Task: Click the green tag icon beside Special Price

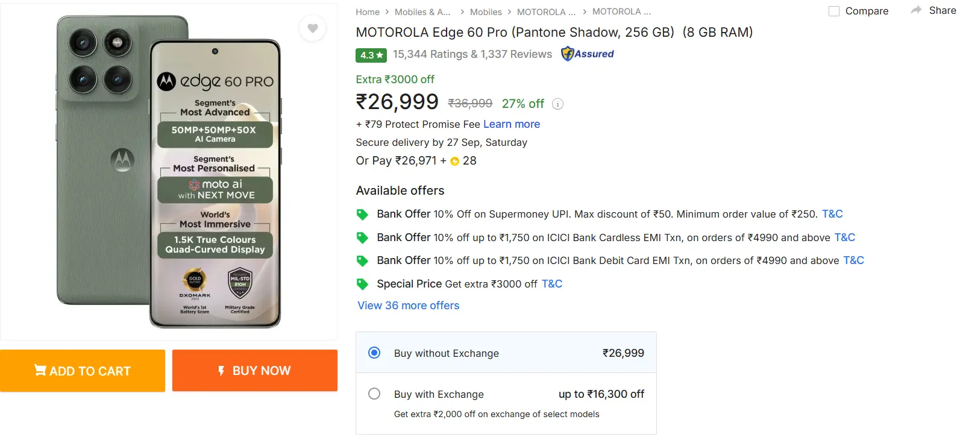Action: [x=362, y=283]
